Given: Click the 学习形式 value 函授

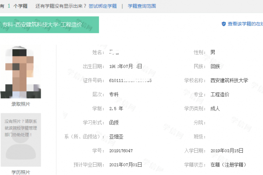Looking at the screenshot, I should coord(114,122).
